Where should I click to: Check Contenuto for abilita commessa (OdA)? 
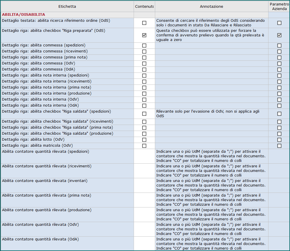144,70
